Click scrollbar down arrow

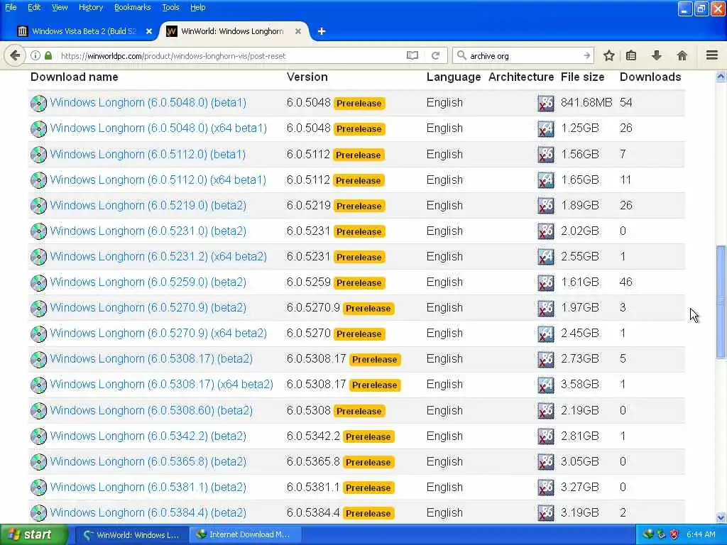(721, 517)
